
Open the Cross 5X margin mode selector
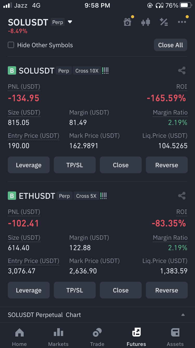tap(86, 196)
